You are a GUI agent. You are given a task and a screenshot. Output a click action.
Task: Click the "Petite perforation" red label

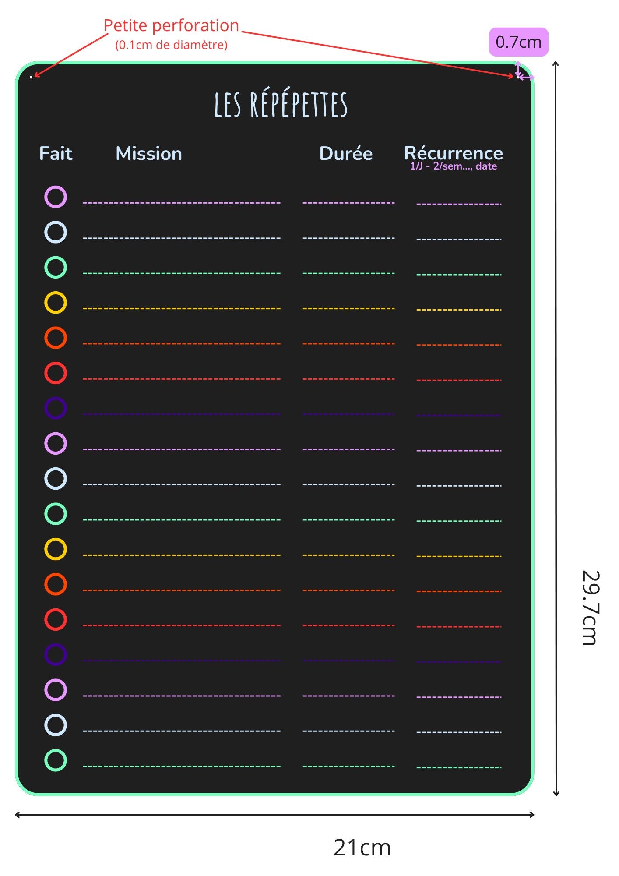(x=171, y=25)
